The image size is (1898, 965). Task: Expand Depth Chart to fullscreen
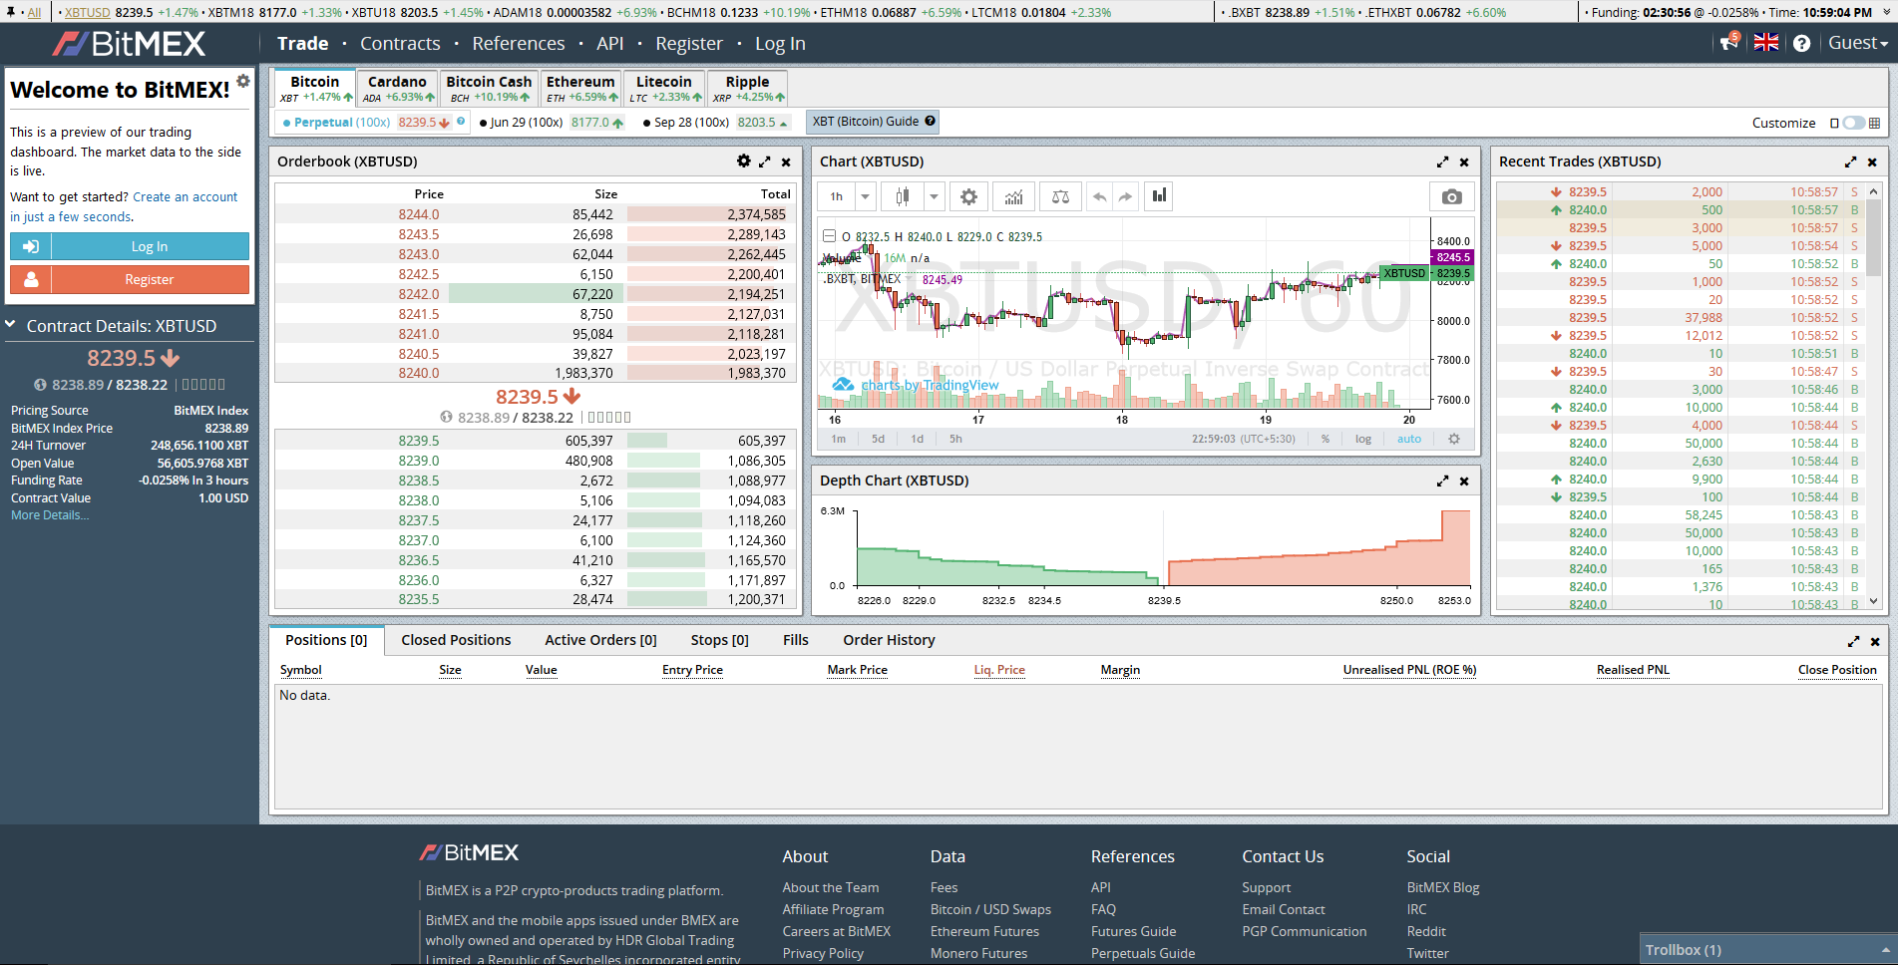coord(1442,481)
